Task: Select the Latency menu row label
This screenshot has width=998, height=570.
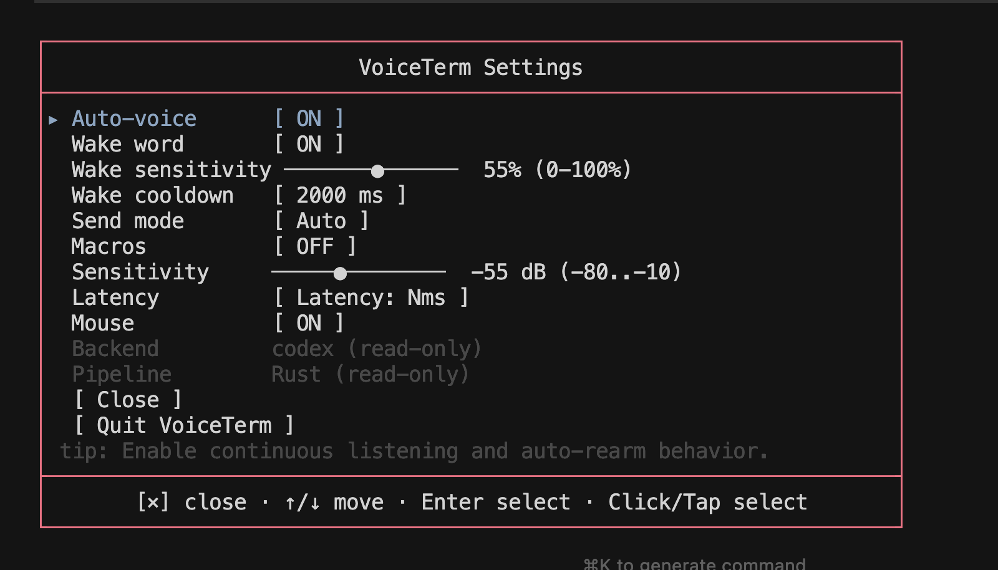Action: pyautogui.click(x=115, y=297)
